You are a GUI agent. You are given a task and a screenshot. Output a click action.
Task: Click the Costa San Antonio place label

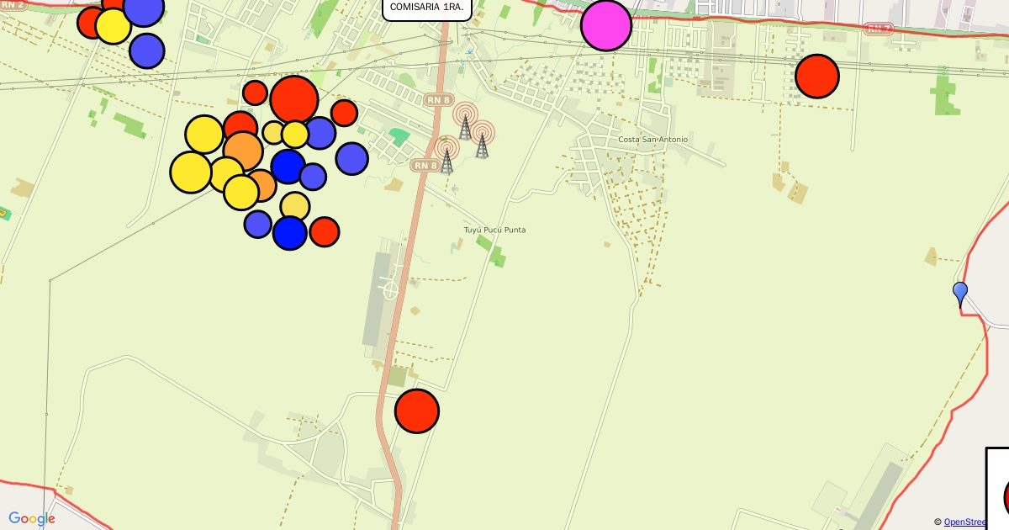coord(652,140)
